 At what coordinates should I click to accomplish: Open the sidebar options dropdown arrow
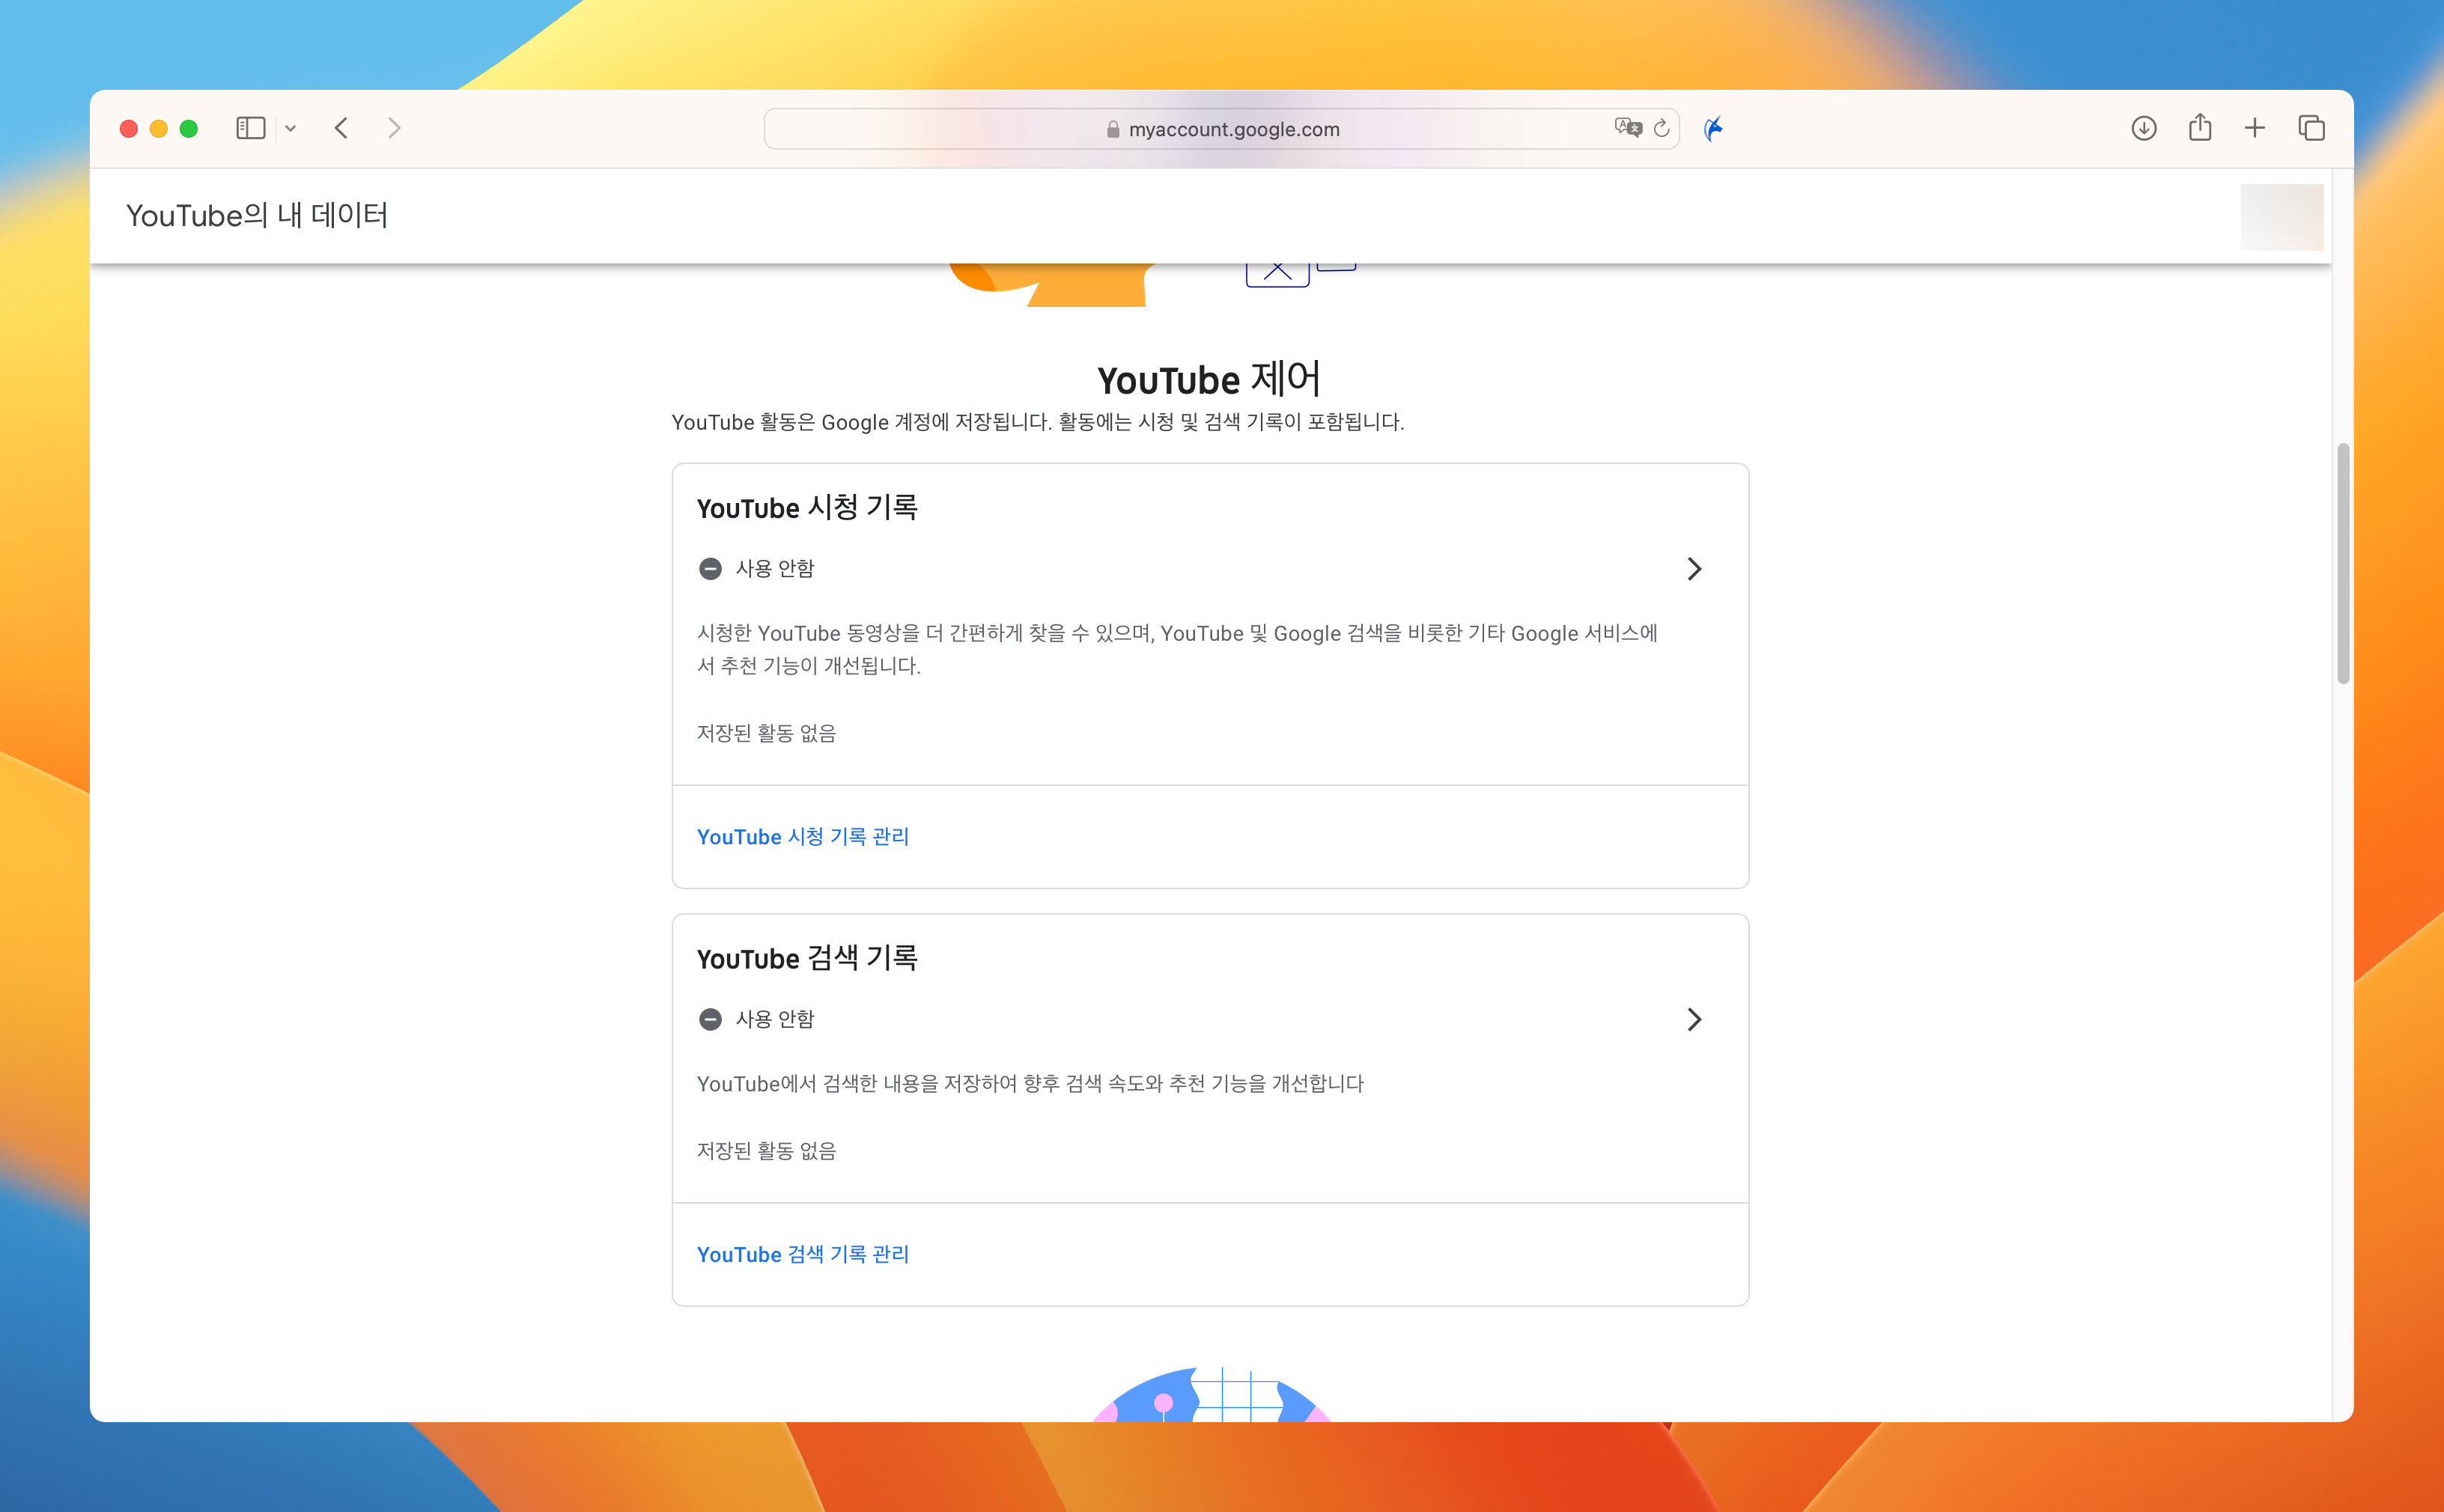point(291,129)
